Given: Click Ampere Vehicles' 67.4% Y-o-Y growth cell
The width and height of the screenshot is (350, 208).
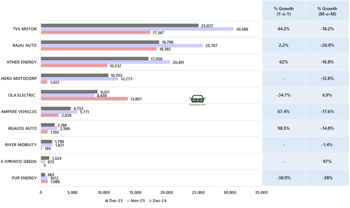Looking at the screenshot, I should coord(284,112).
